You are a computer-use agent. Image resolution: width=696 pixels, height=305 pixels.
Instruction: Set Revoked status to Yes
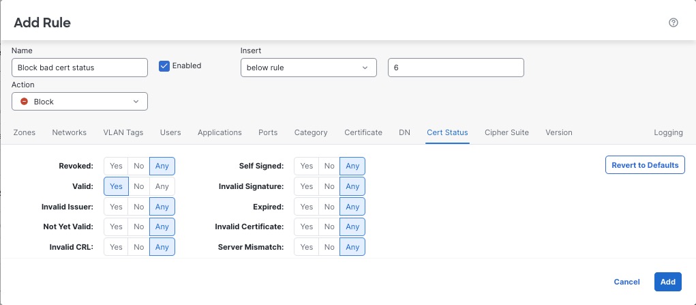coord(116,166)
